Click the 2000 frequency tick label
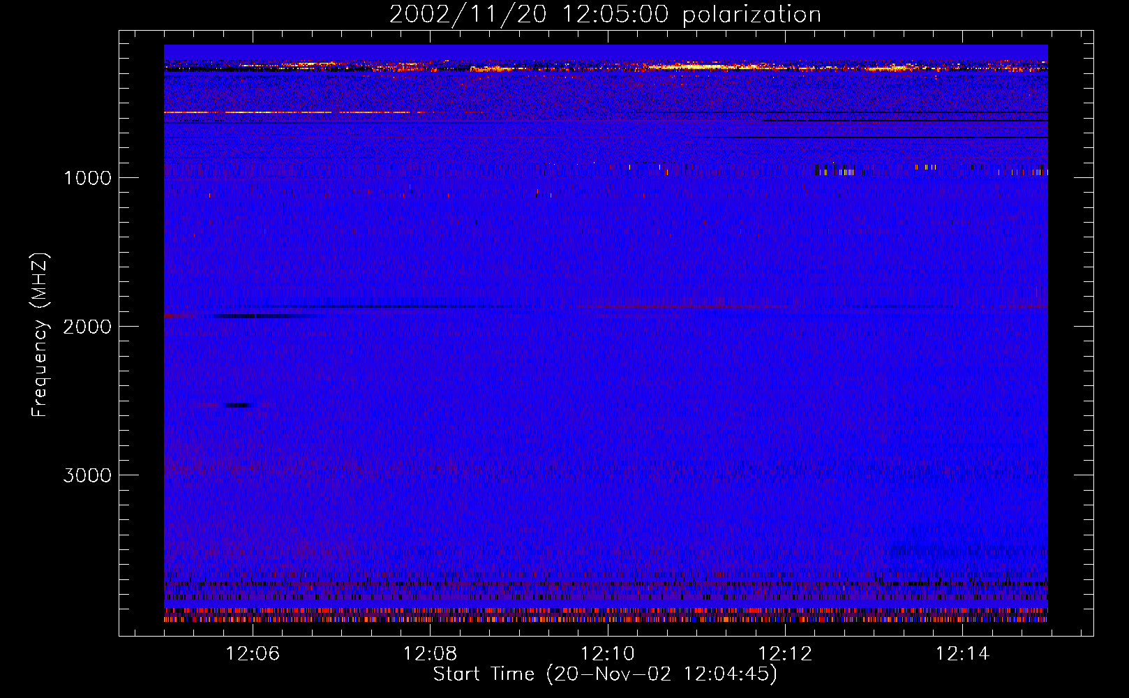Image resolution: width=1129 pixels, height=698 pixels. 87,327
